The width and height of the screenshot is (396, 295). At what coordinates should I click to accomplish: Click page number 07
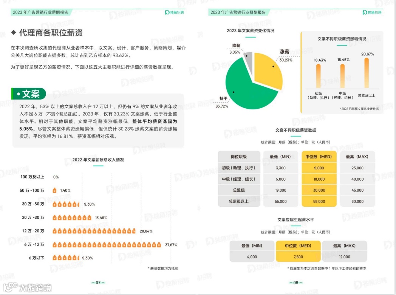point(98,283)
